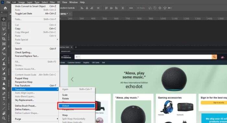Select the Brush tool
Viewport: 227px width, 123px height.
coord(4,59)
